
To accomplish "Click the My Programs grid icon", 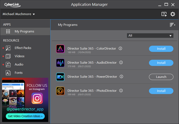I will tap(8, 31).
